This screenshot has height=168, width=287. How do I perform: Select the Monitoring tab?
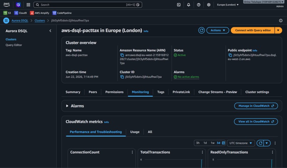(x=140, y=92)
